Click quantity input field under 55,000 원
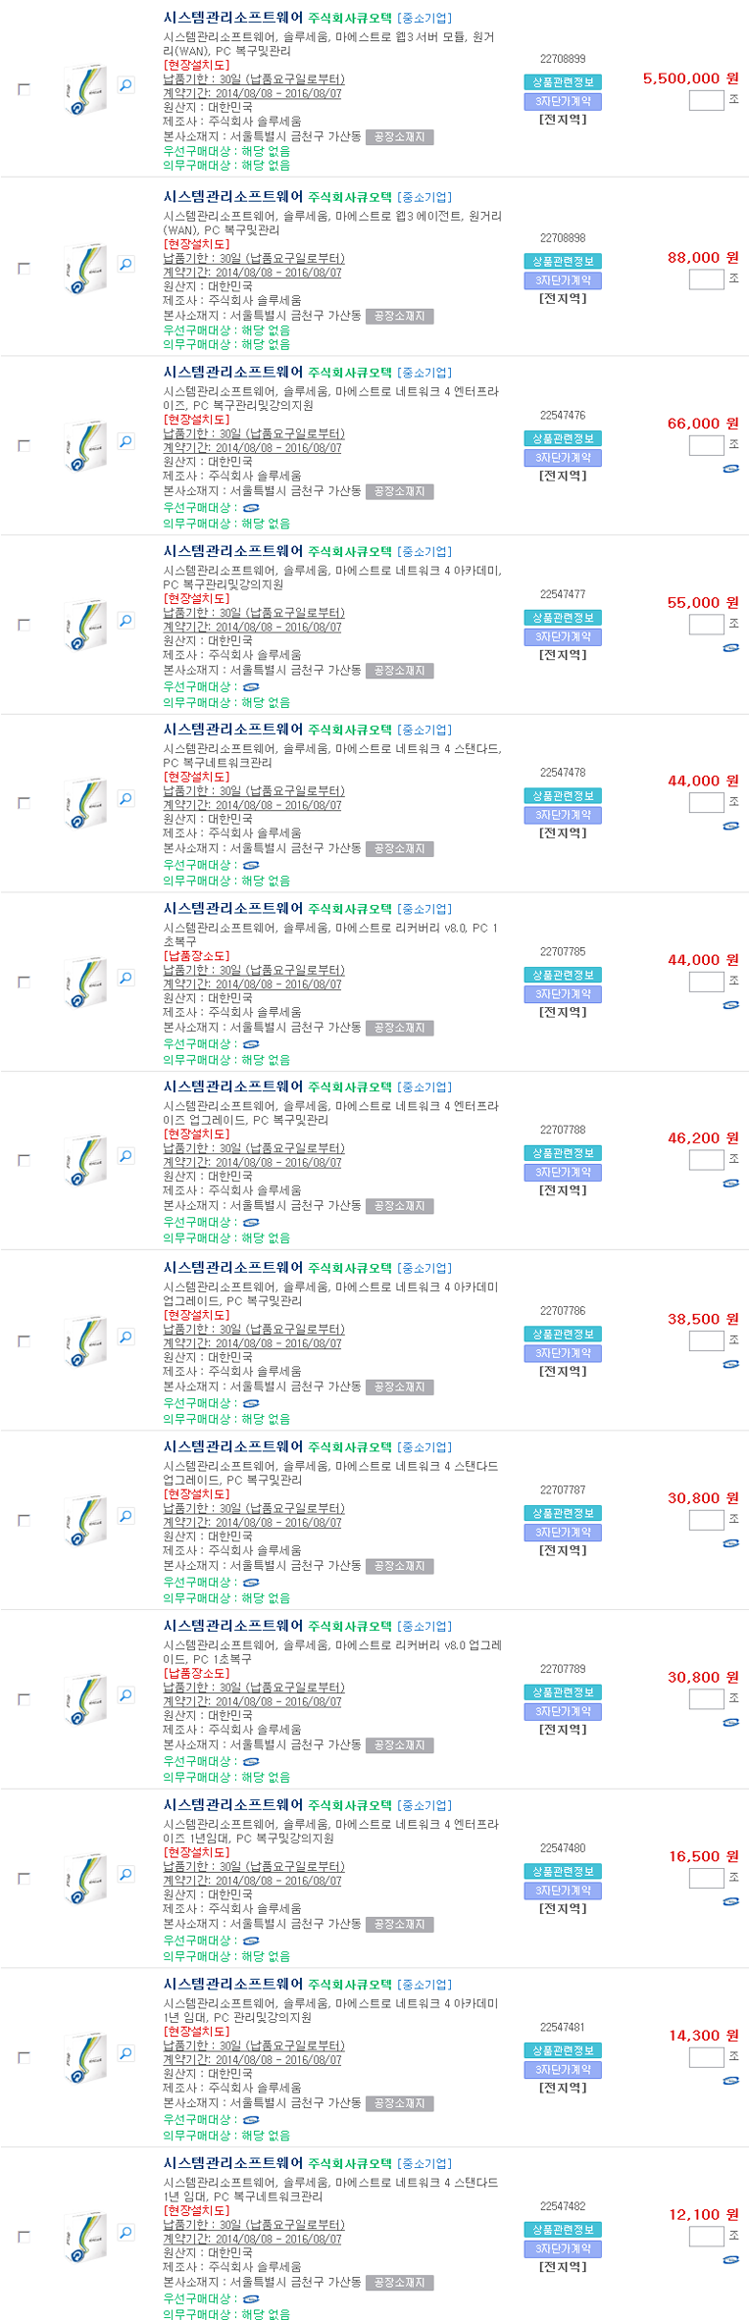The height and width of the screenshot is (2320, 749). pos(706,625)
